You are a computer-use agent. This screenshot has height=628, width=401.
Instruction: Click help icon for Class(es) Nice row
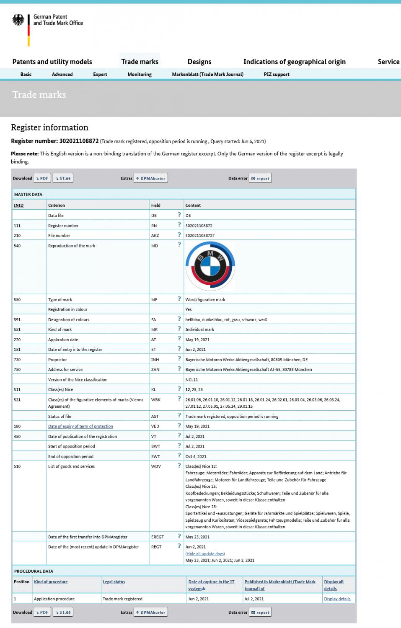pos(179,389)
